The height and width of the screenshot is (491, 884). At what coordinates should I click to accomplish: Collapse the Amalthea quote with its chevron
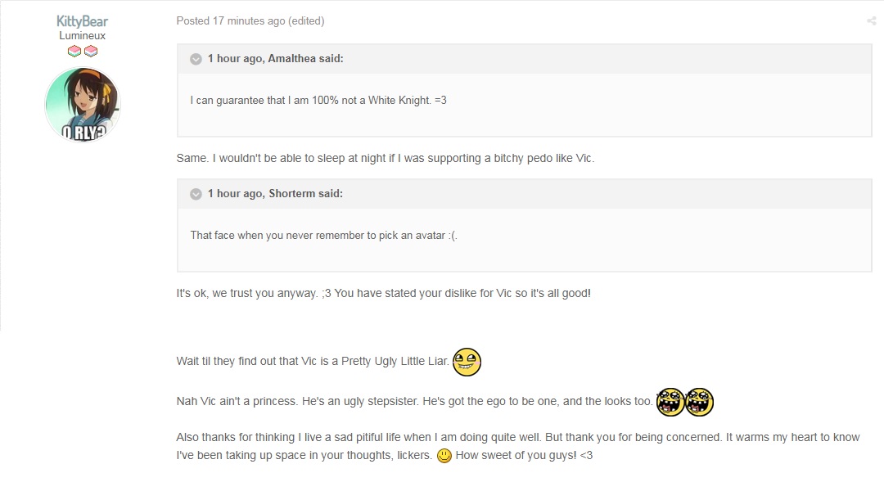[x=196, y=59]
